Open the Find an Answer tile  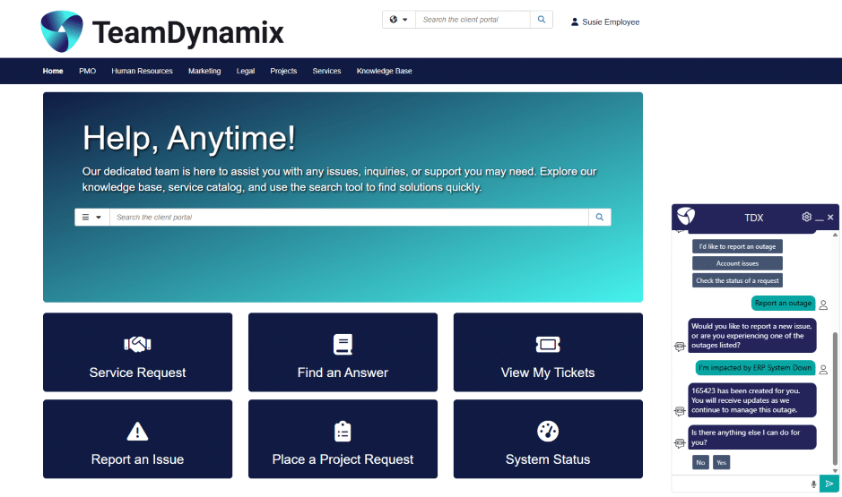pos(343,352)
